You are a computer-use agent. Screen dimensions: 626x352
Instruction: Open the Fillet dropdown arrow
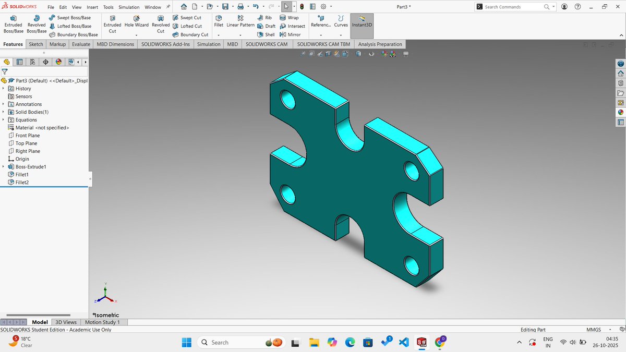(x=219, y=35)
